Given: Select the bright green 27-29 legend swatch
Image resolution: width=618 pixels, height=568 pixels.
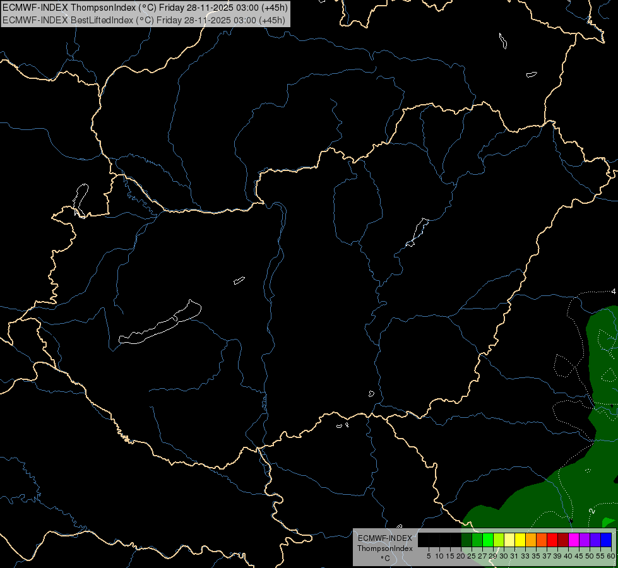Looking at the screenshot, I should coord(488,540).
